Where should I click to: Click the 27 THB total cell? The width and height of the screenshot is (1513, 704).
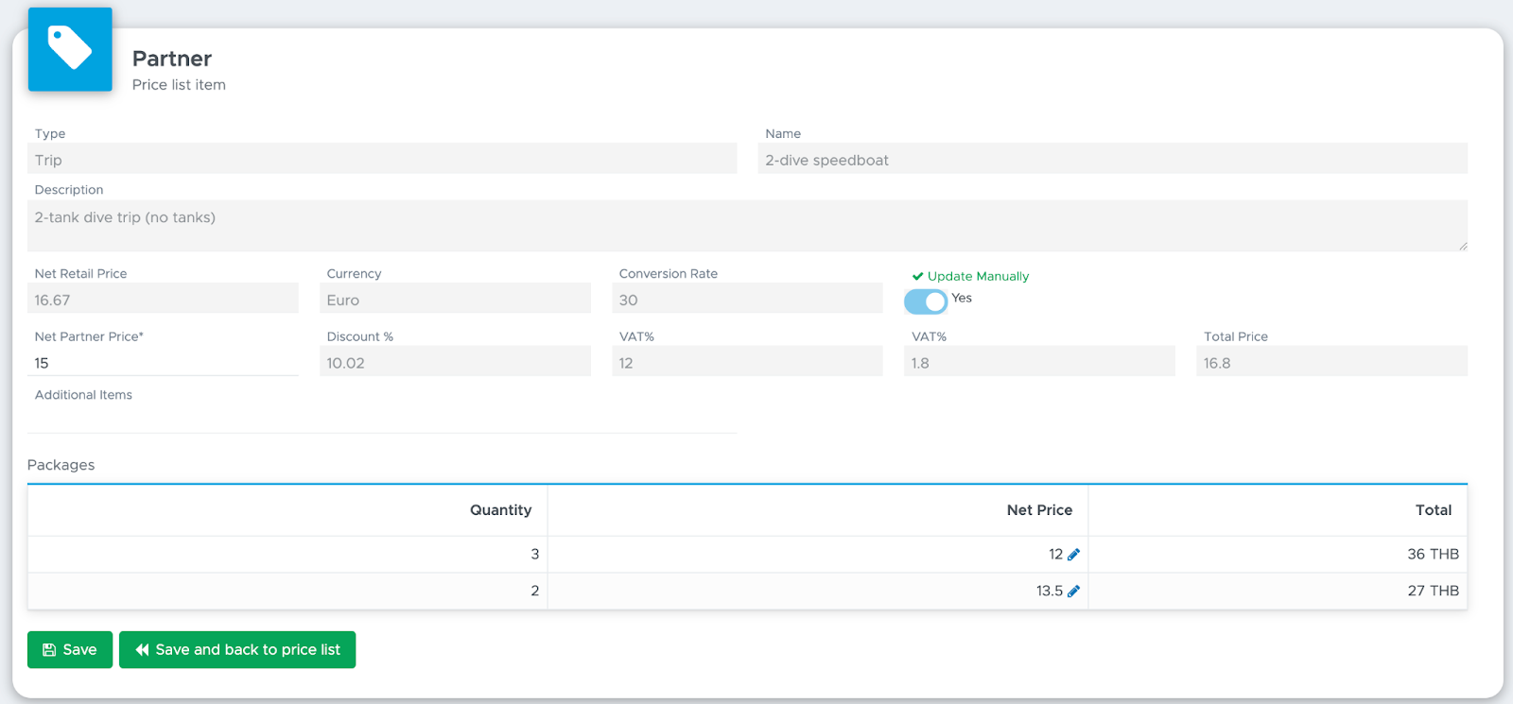[x=1278, y=592]
